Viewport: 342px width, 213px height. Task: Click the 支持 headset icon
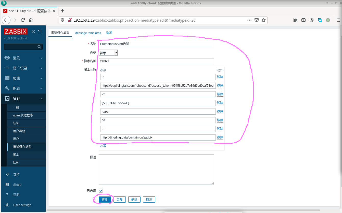7,174
